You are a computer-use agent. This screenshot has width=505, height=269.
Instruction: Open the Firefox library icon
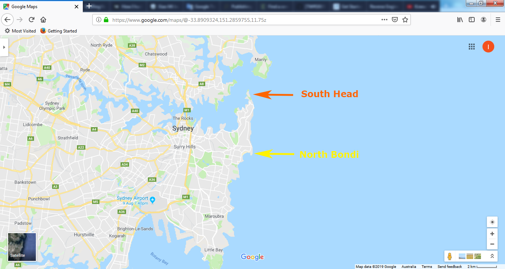460,20
